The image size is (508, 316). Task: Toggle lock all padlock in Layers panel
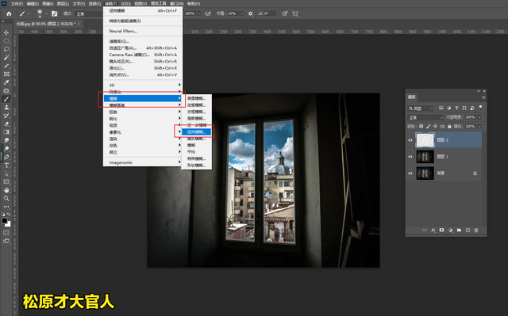(x=449, y=127)
